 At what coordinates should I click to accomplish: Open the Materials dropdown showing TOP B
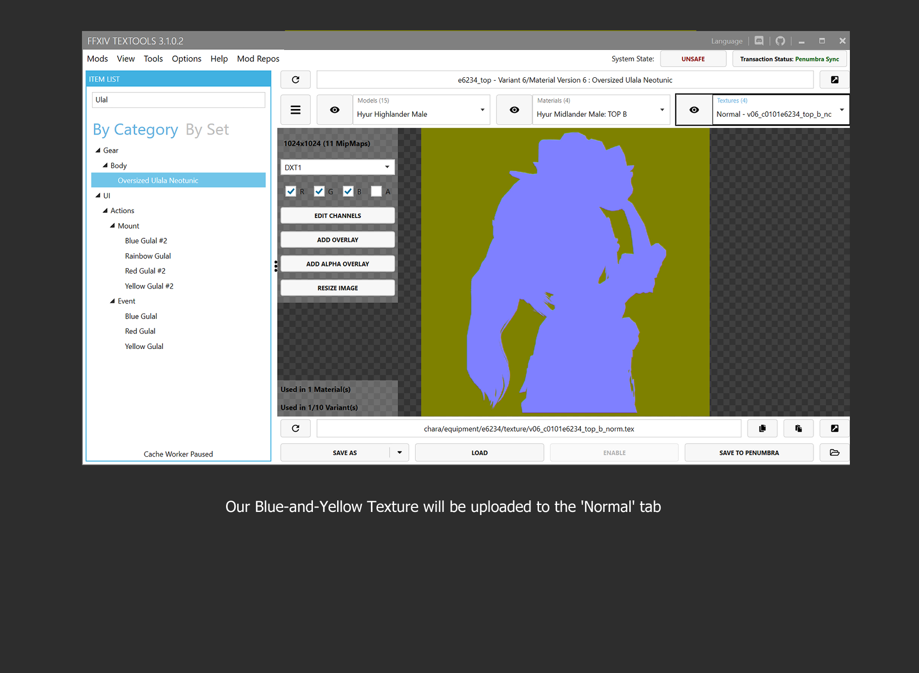click(601, 110)
